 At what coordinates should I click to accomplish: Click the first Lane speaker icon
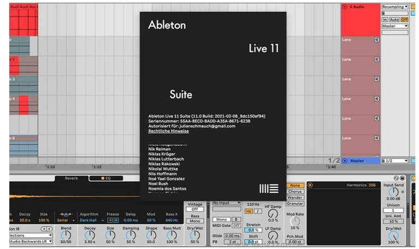click(376, 40)
